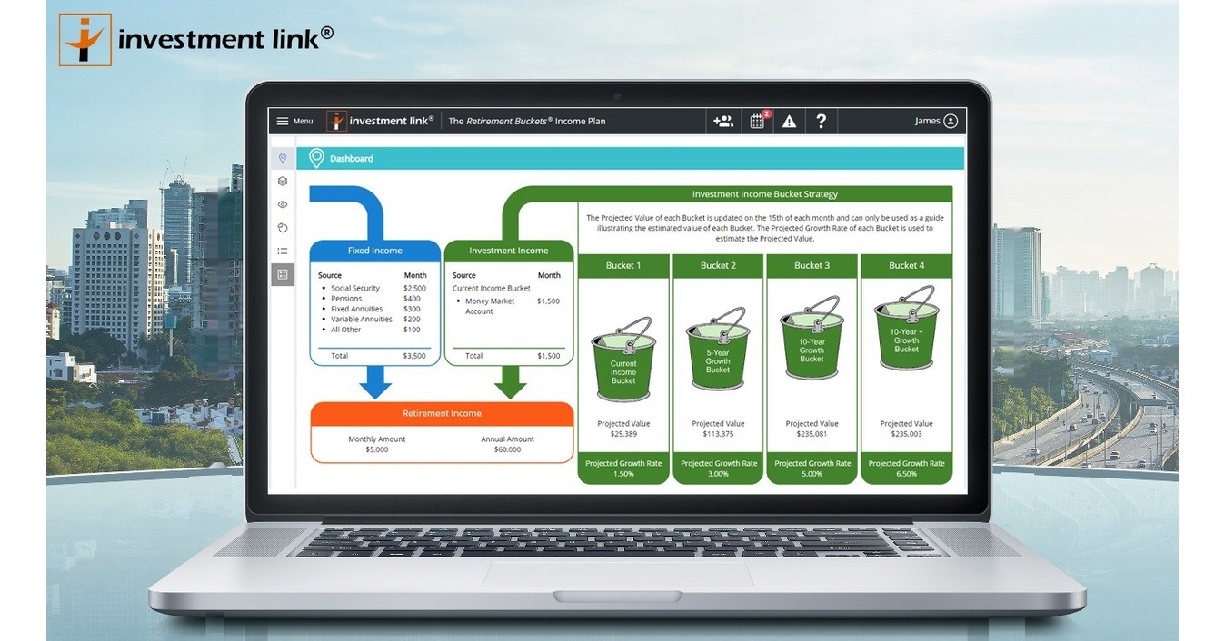Select the Bucket 4 Projected Growth Rate
1225x641 pixels.
coord(906,468)
